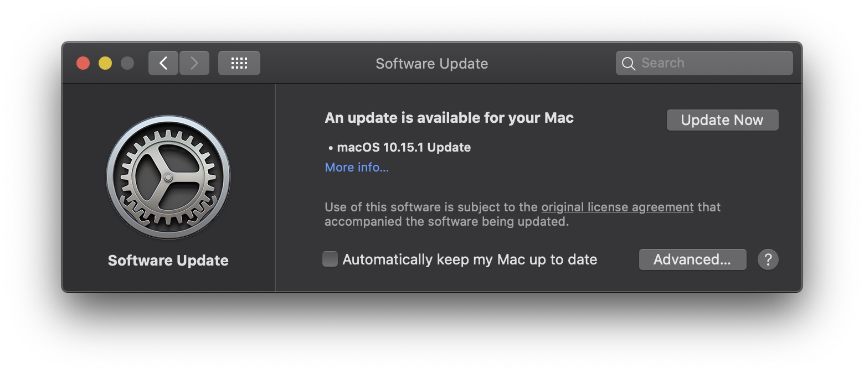Screen dimensions: 864x374
Task: Select the Software Update window title
Action: pos(431,63)
